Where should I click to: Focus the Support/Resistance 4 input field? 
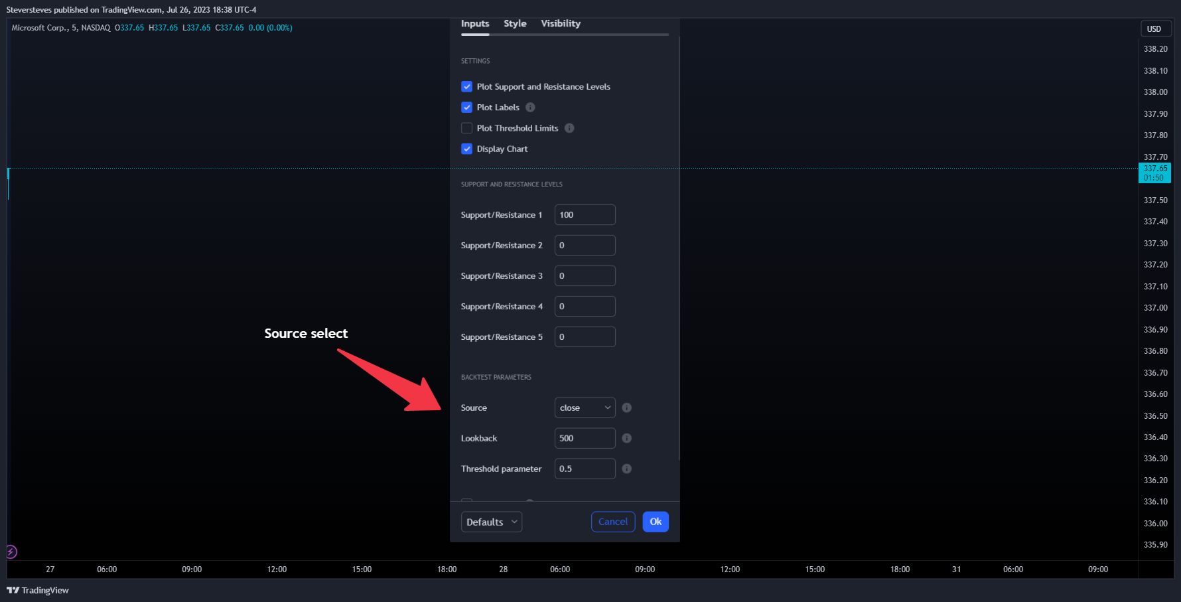pyautogui.click(x=585, y=307)
